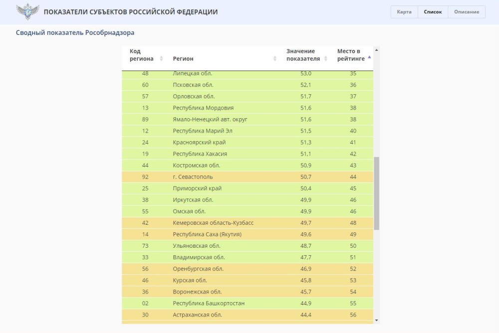Sort by Код региона column arrows

(161, 58)
